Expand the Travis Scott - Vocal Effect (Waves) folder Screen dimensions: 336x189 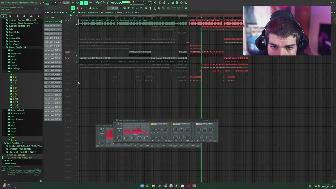pyautogui.click(x=22, y=152)
